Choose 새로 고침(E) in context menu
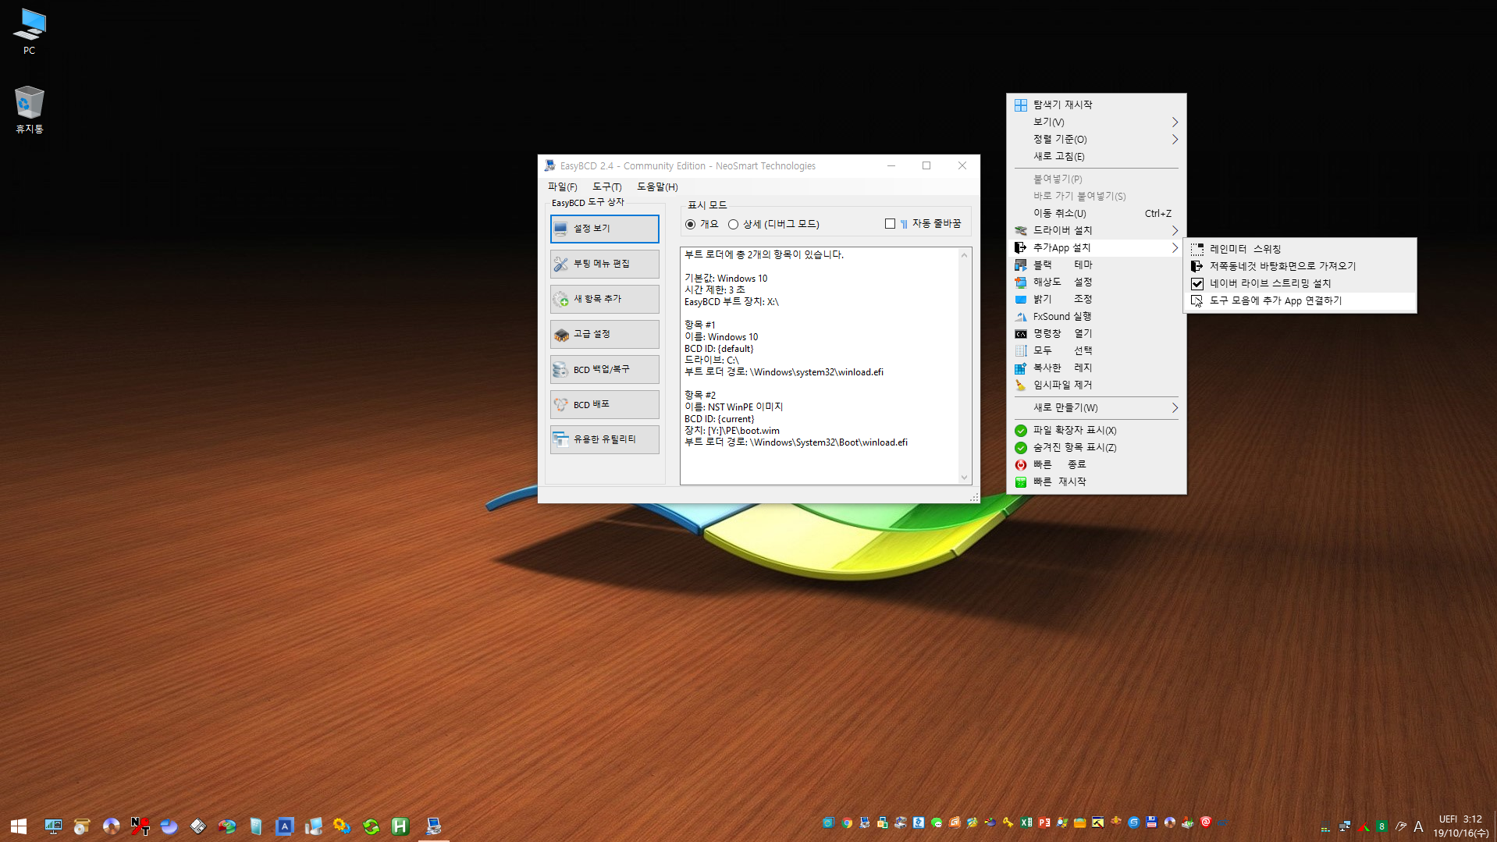 [x=1097, y=156]
